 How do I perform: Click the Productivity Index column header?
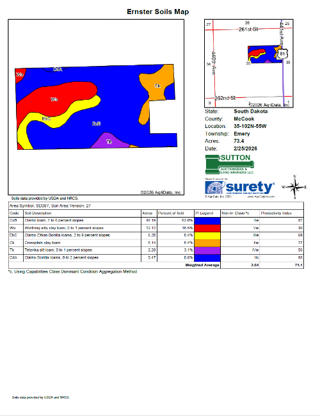coord(276,213)
